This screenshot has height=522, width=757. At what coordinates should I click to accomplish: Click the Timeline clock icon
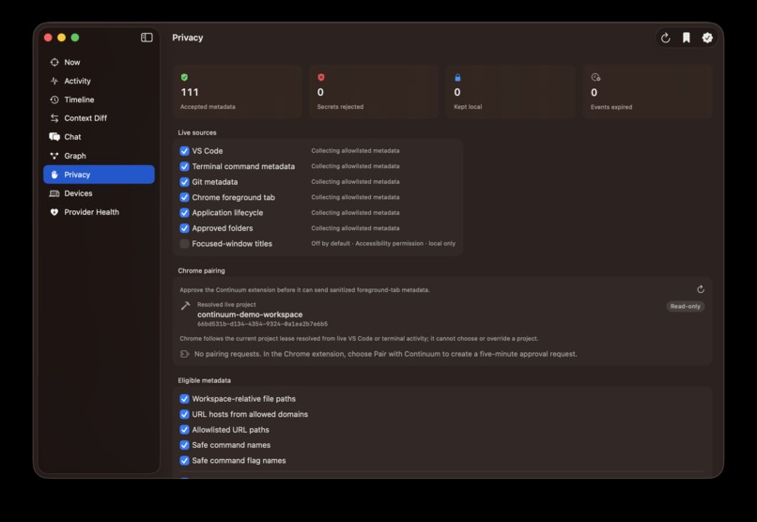(54, 100)
